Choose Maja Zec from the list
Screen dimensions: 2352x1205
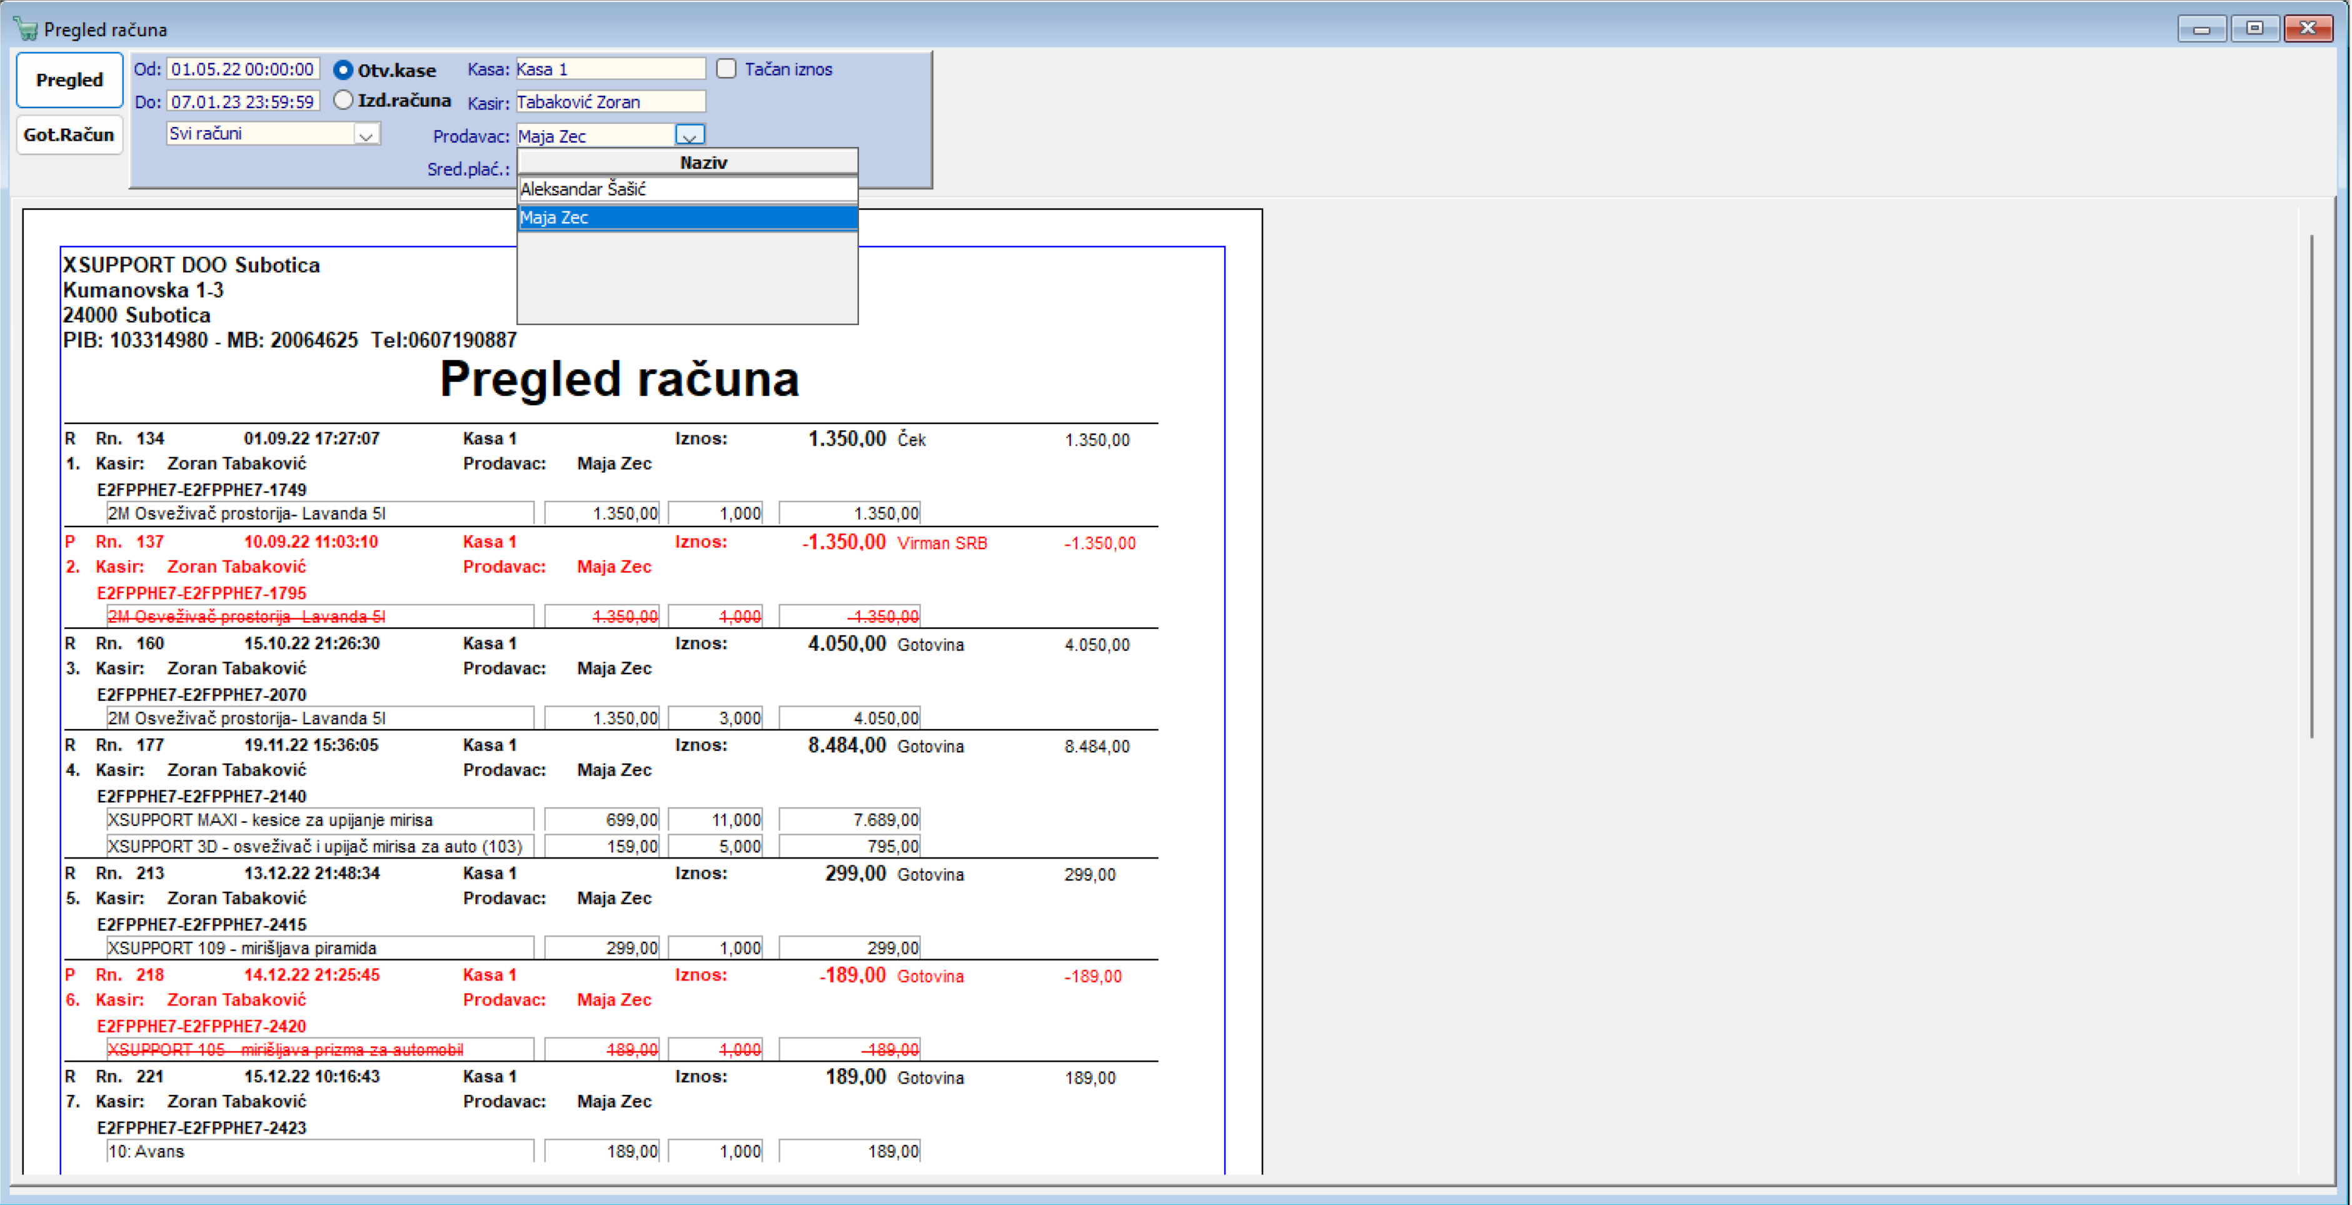coord(688,218)
